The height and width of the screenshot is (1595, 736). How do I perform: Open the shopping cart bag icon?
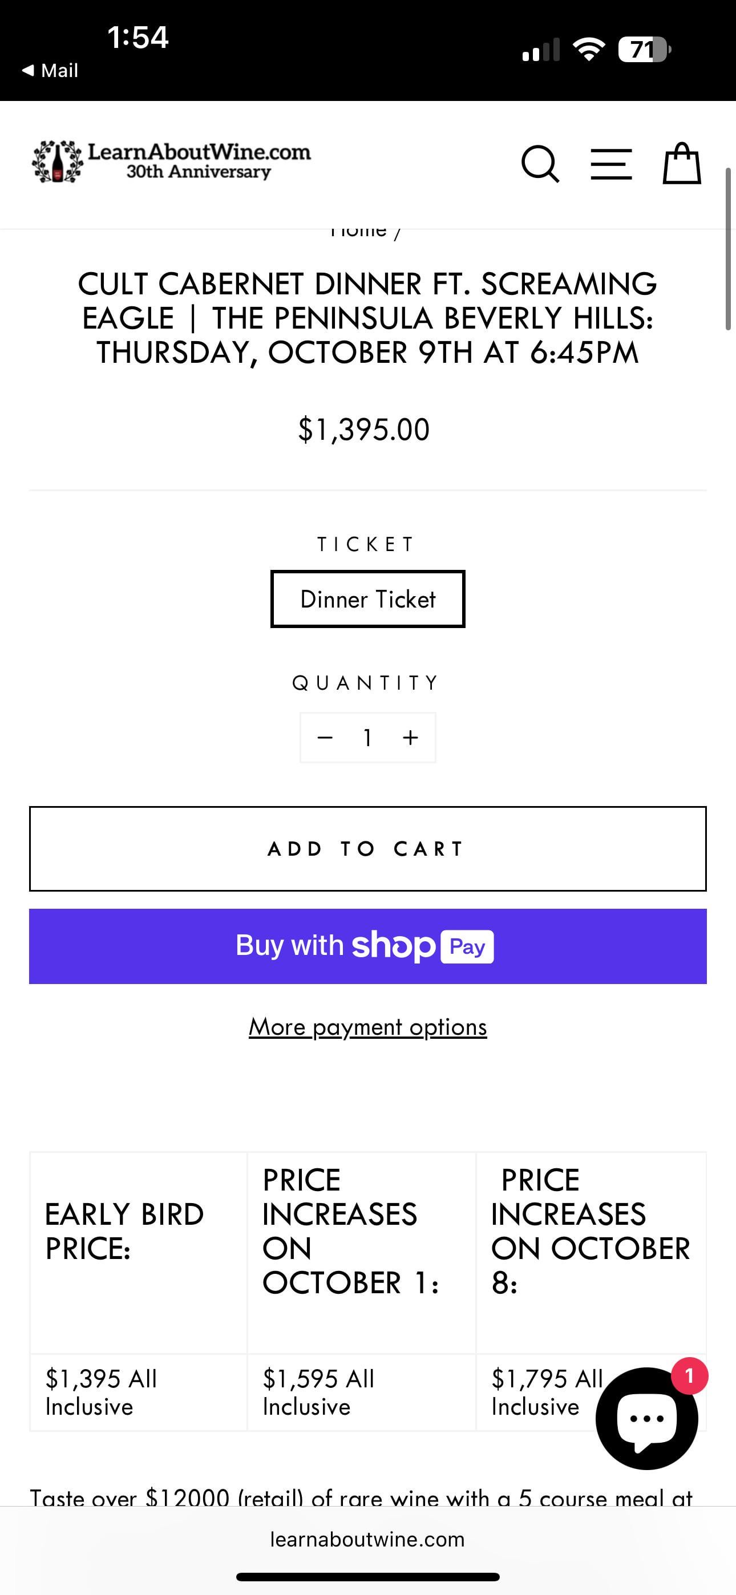pyautogui.click(x=681, y=164)
